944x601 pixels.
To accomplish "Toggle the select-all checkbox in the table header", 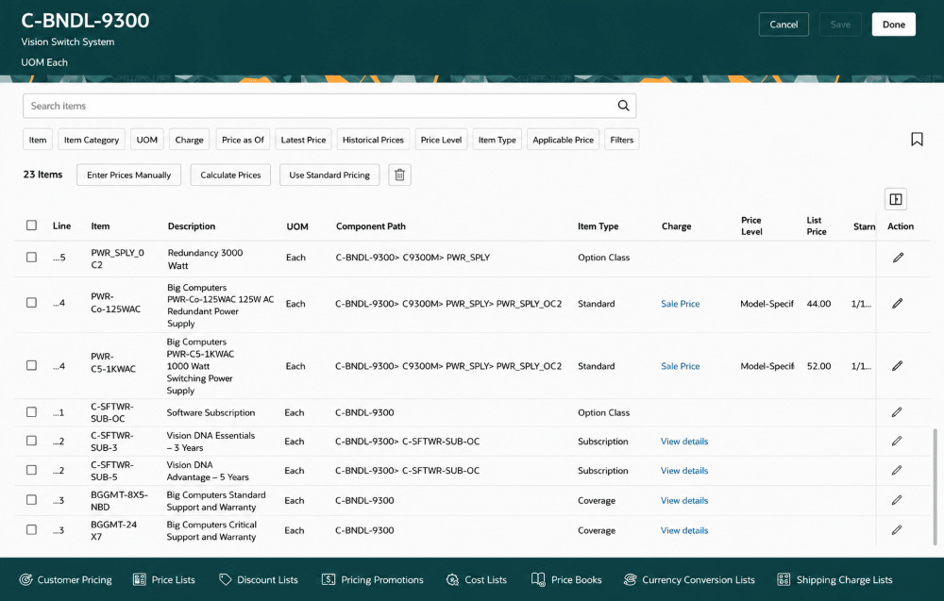I will 31,225.
